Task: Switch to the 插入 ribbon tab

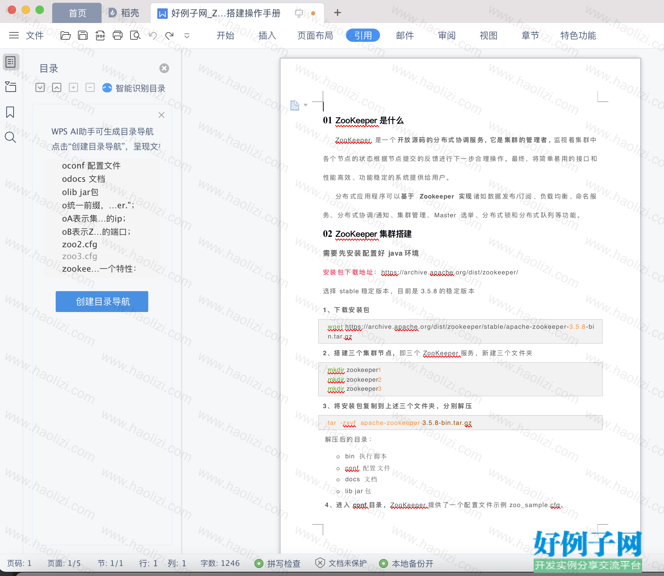Action: (x=267, y=35)
